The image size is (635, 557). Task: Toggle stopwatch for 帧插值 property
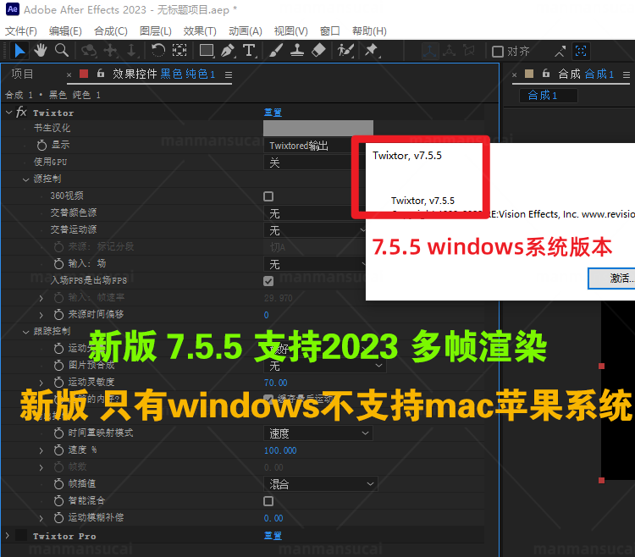tap(58, 483)
